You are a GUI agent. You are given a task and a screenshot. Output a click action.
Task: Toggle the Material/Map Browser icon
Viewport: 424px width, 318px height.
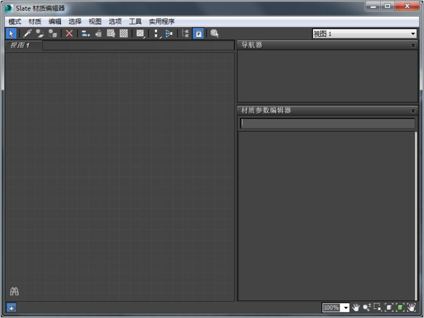pyautogui.click(x=185, y=34)
